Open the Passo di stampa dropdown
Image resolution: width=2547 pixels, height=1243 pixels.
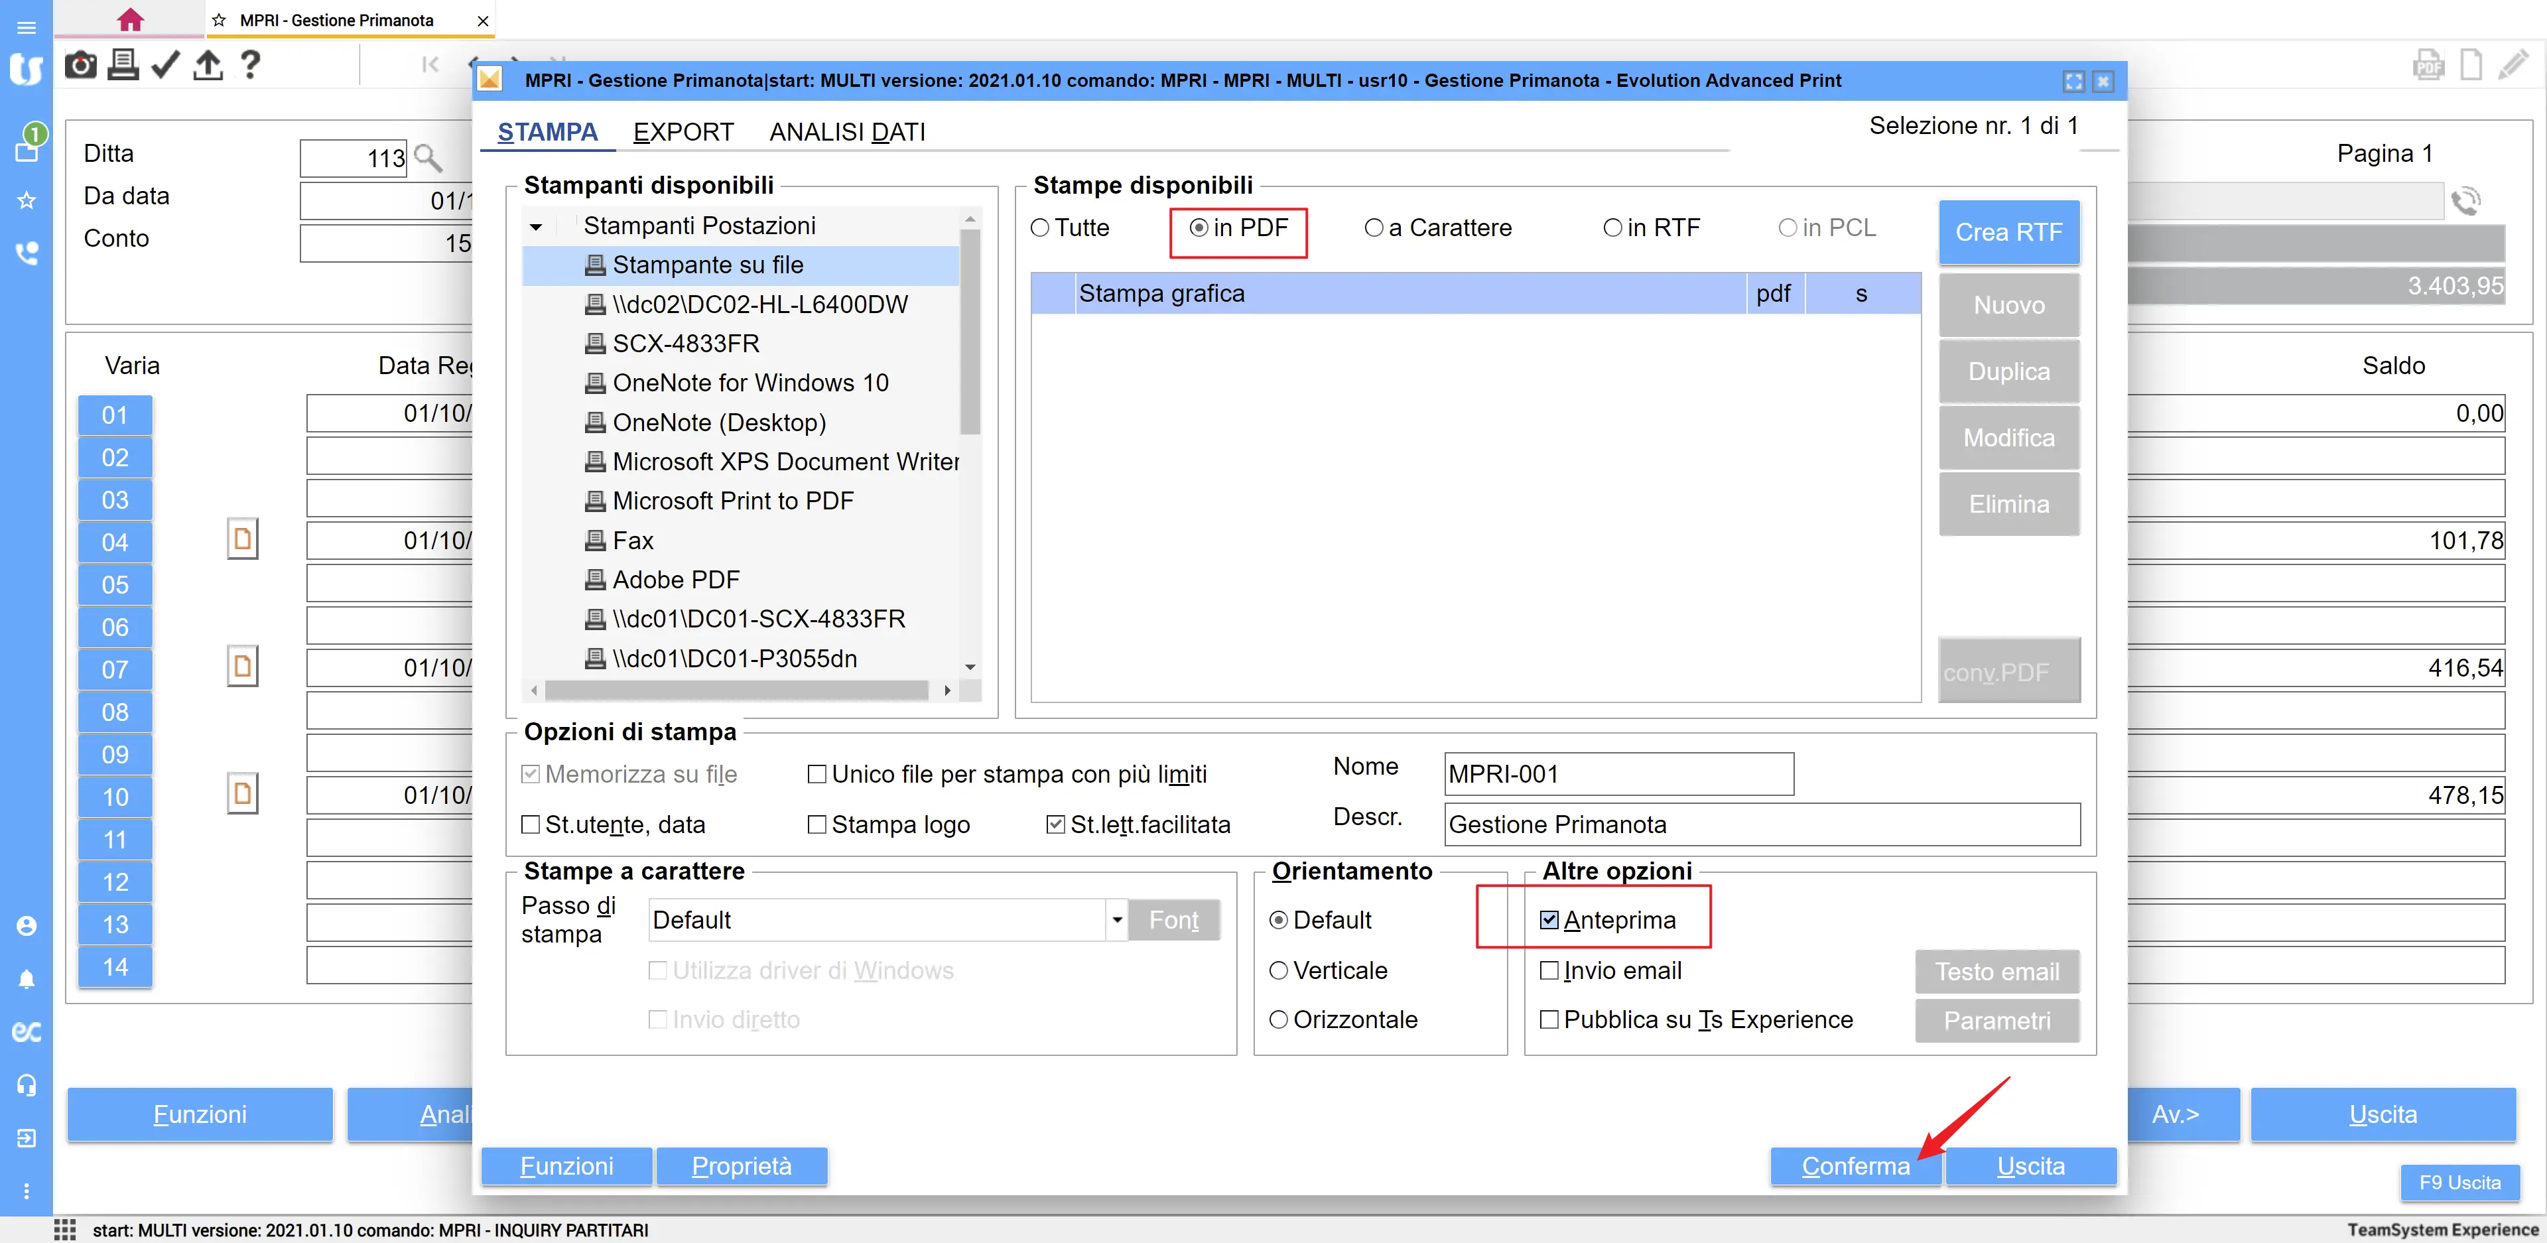pyautogui.click(x=1116, y=921)
